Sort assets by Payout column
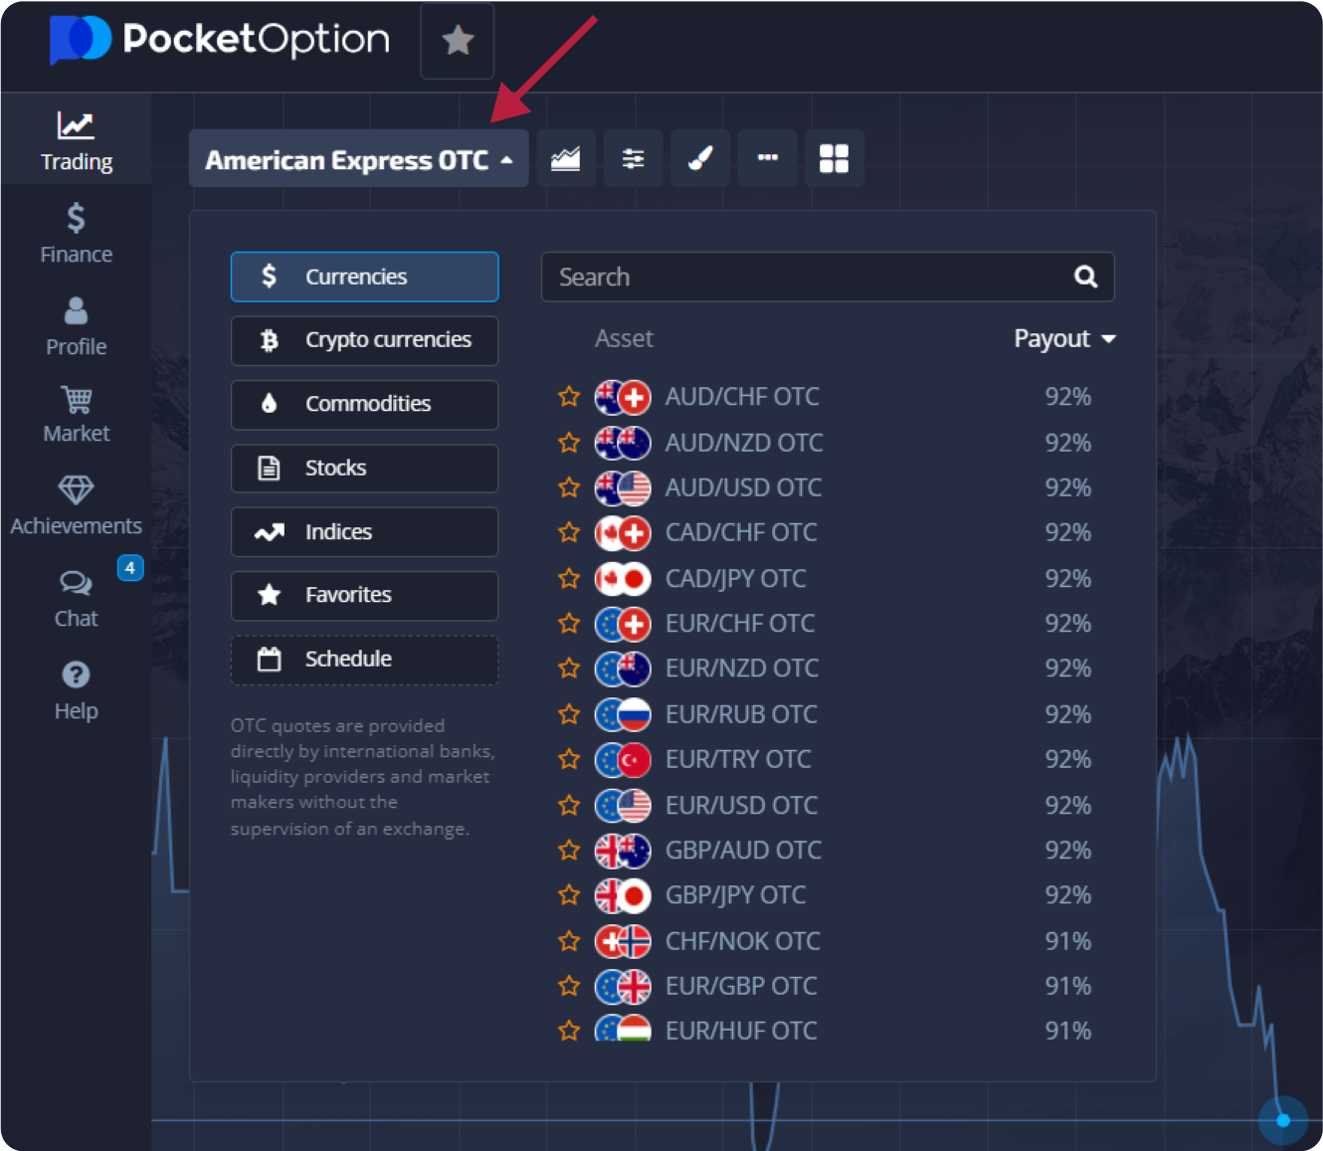This screenshot has height=1151, width=1323. click(1064, 339)
